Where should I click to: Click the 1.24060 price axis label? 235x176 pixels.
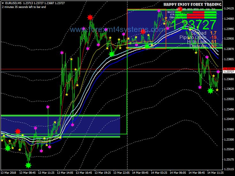(229, 19)
